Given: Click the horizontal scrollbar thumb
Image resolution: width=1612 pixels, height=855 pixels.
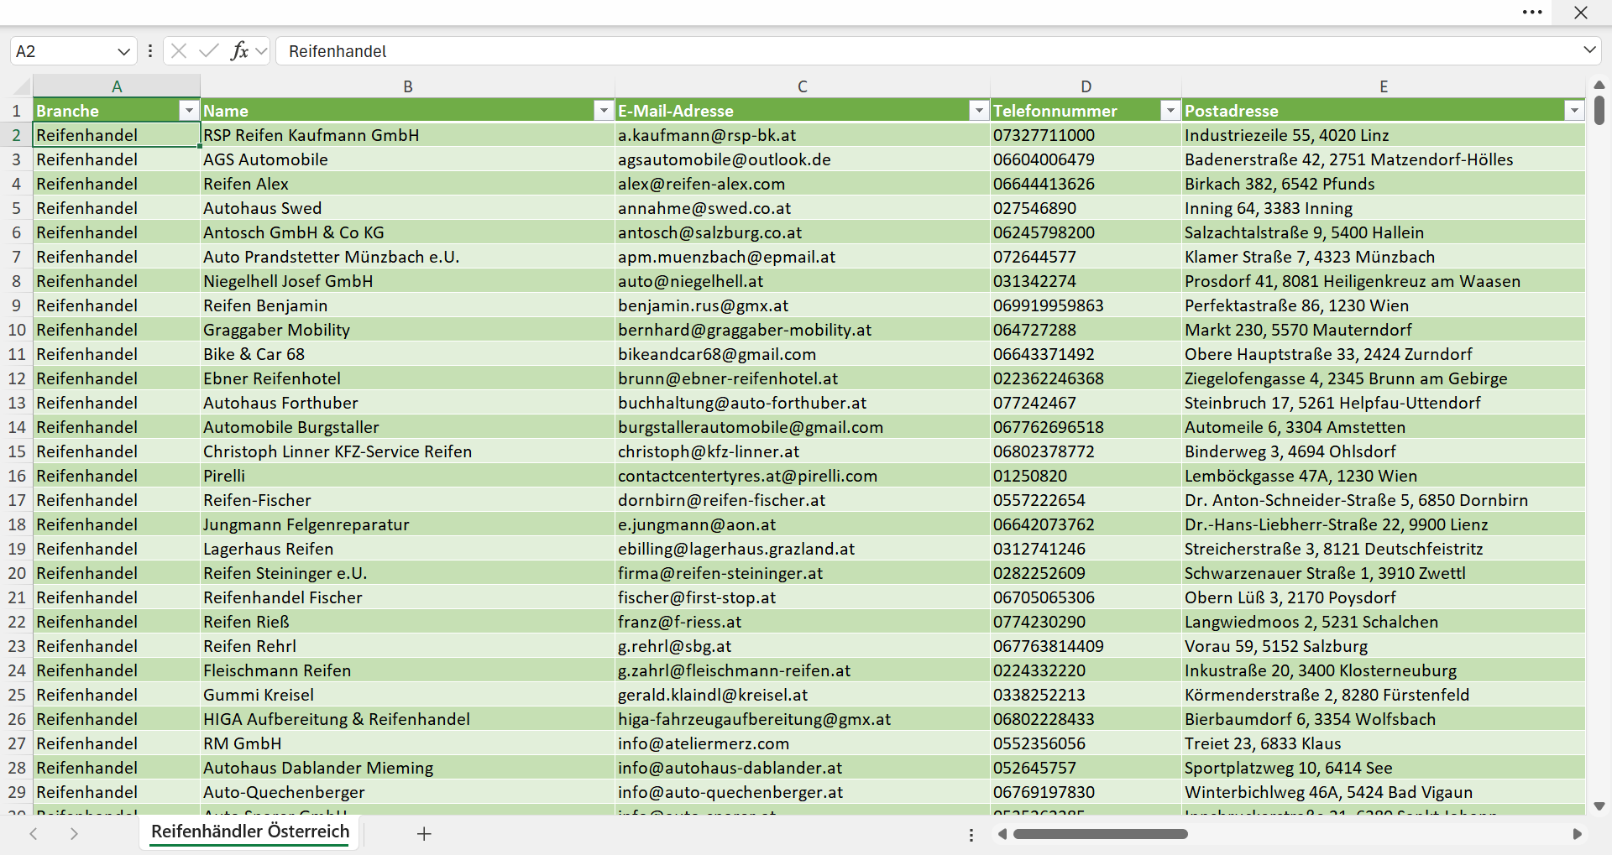Looking at the screenshot, I should pos(1100,834).
